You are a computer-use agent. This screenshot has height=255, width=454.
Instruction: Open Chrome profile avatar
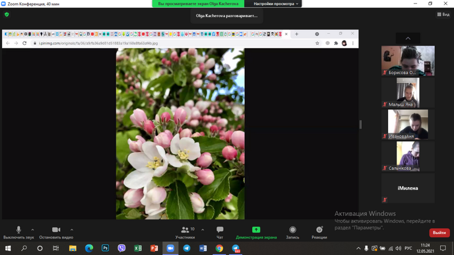pos(344,43)
